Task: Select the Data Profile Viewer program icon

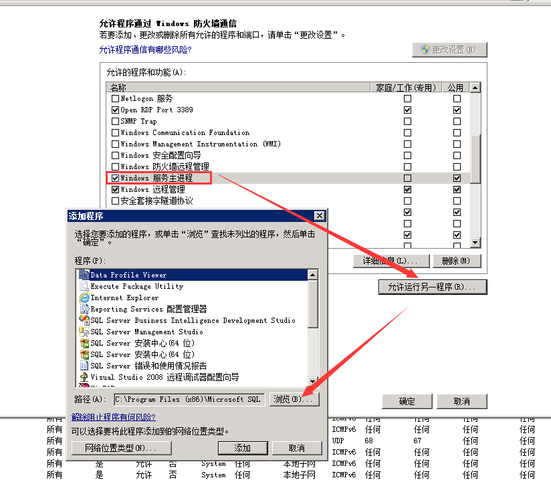Action: [x=84, y=275]
